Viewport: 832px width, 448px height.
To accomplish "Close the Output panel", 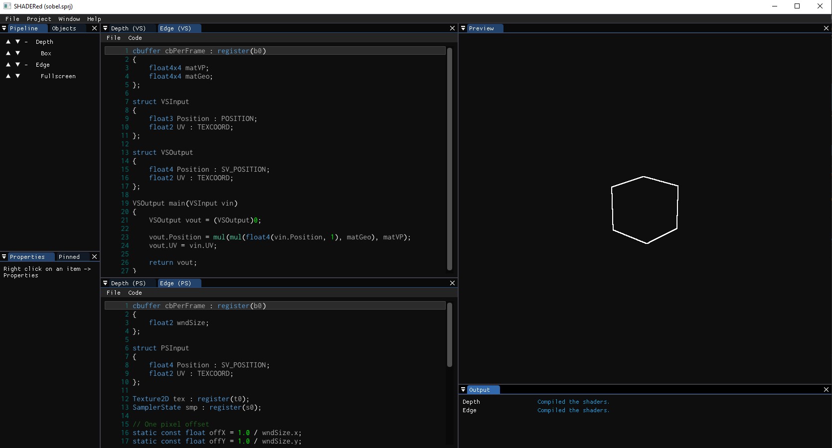I will click(826, 390).
